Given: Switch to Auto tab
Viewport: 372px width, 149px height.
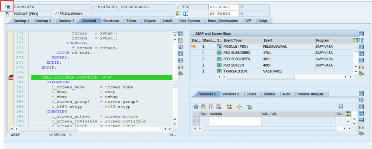Looking at the screenshot, I should click(286, 94).
